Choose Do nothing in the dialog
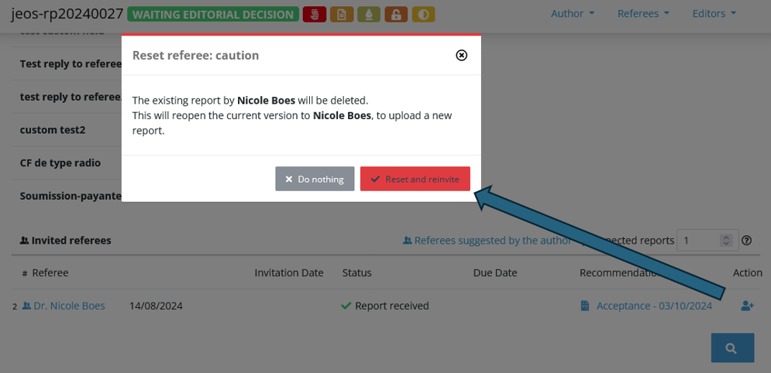 (x=315, y=179)
